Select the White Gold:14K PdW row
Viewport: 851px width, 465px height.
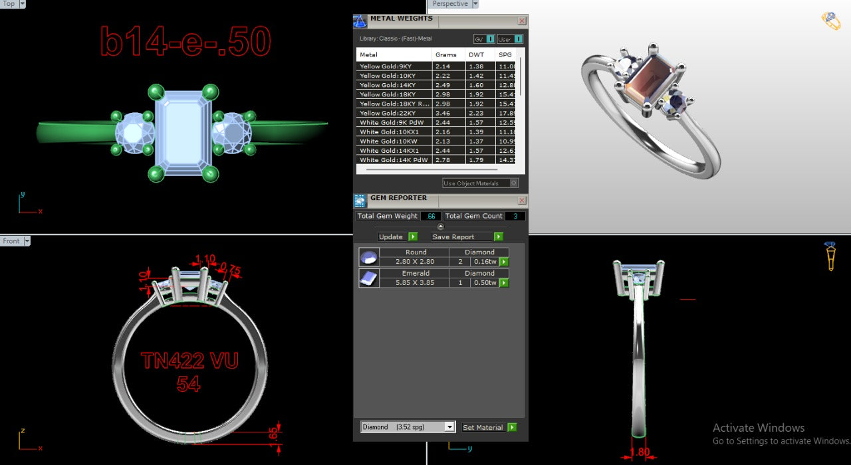(437, 160)
